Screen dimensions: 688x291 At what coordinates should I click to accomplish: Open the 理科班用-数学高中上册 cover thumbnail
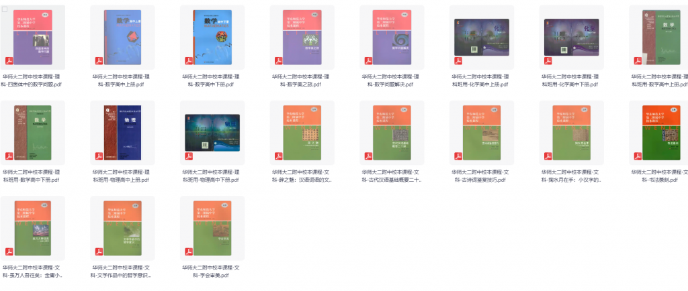click(x=661, y=37)
